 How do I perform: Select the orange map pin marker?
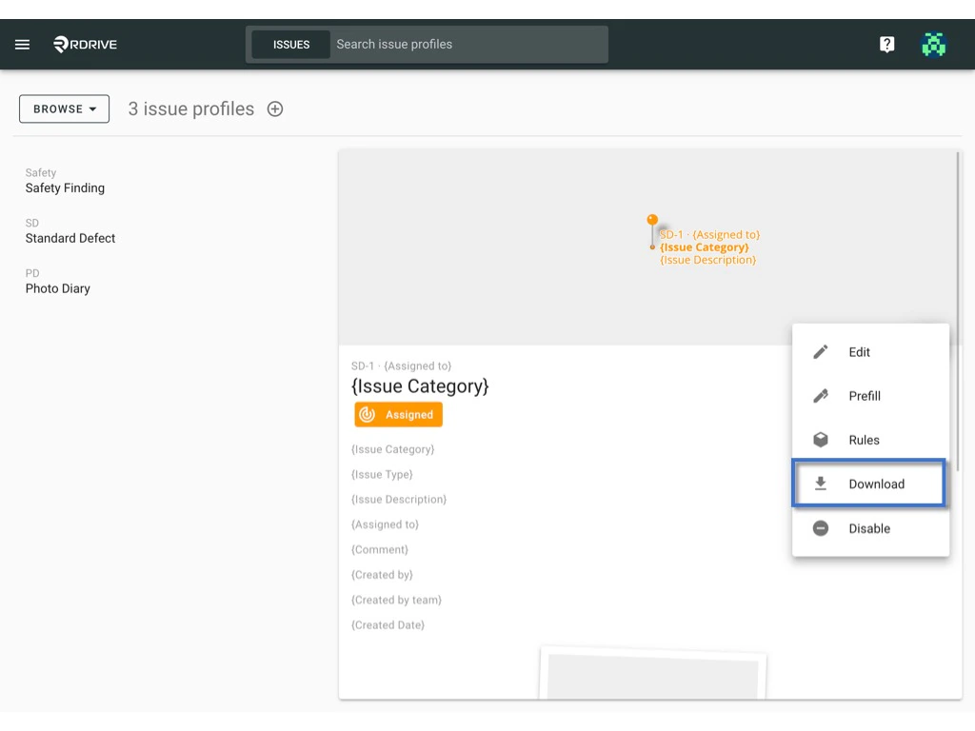[652, 221]
